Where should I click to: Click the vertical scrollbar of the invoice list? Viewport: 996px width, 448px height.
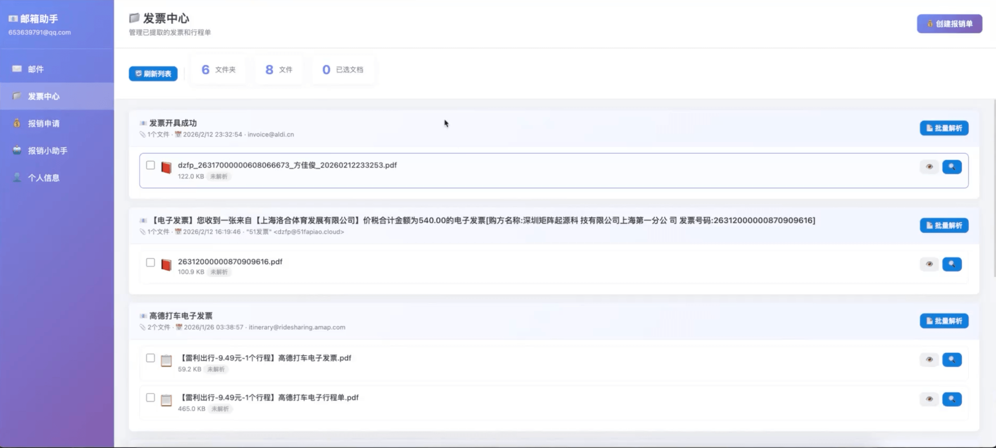pyautogui.click(x=994, y=188)
